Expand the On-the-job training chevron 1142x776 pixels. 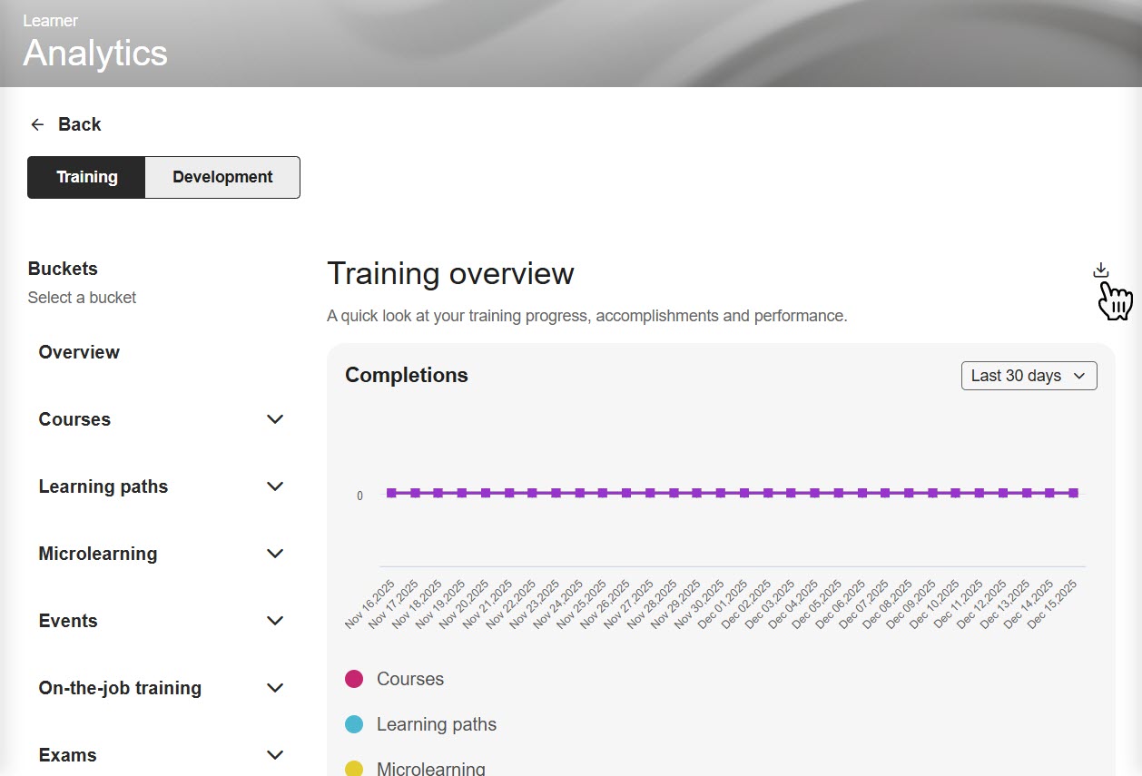point(275,688)
